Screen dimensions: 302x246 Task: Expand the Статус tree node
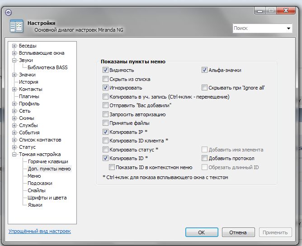point(14,147)
